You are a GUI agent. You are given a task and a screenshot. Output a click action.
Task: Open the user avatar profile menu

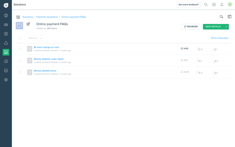click(230, 5)
